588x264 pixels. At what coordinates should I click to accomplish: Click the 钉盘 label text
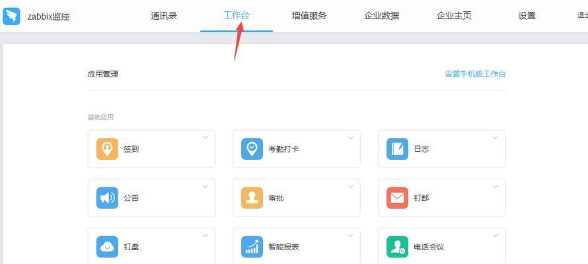pyautogui.click(x=131, y=247)
